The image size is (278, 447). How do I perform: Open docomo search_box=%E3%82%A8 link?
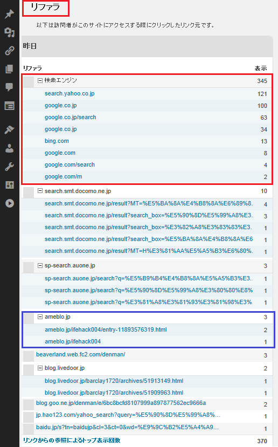coord(149,227)
